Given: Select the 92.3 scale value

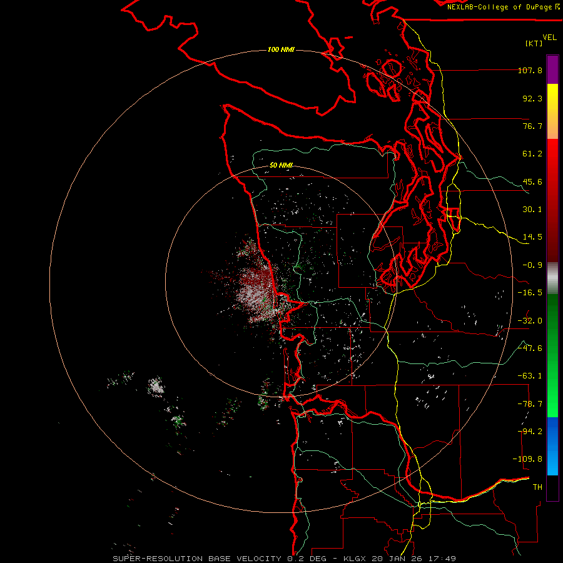Looking at the screenshot, I should pyautogui.click(x=532, y=98).
